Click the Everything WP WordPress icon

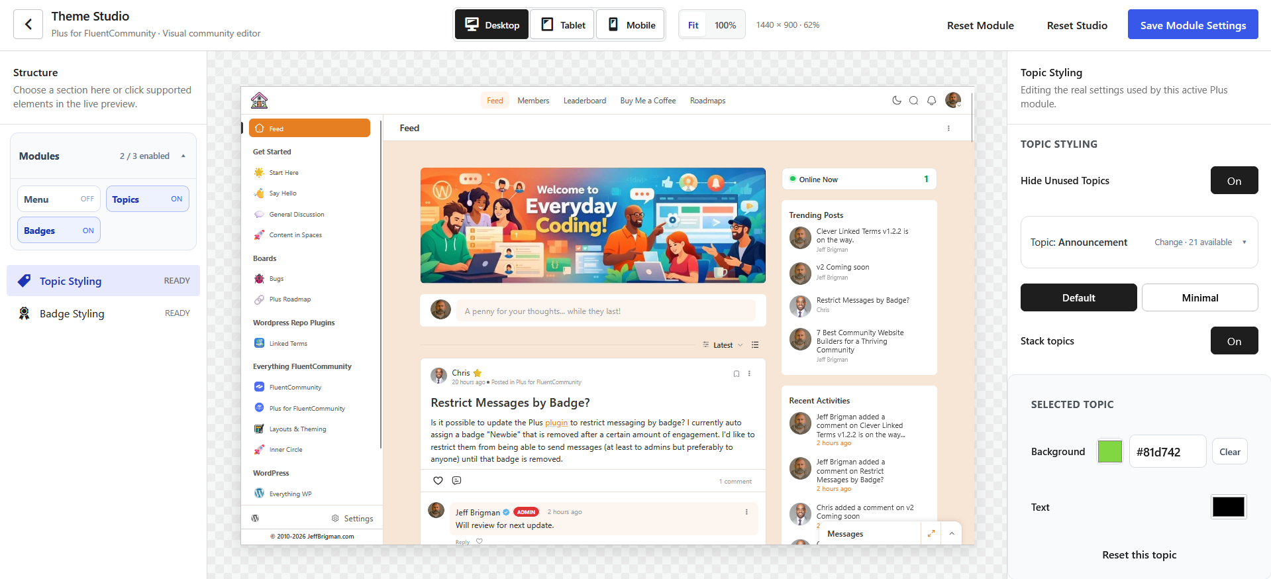click(259, 494)
